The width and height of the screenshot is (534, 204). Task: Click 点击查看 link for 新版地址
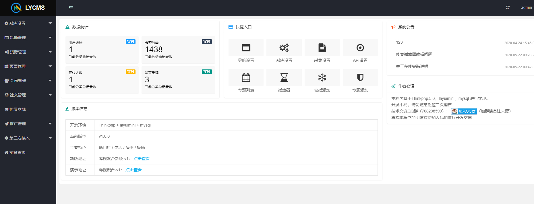[x=142, y=159]
